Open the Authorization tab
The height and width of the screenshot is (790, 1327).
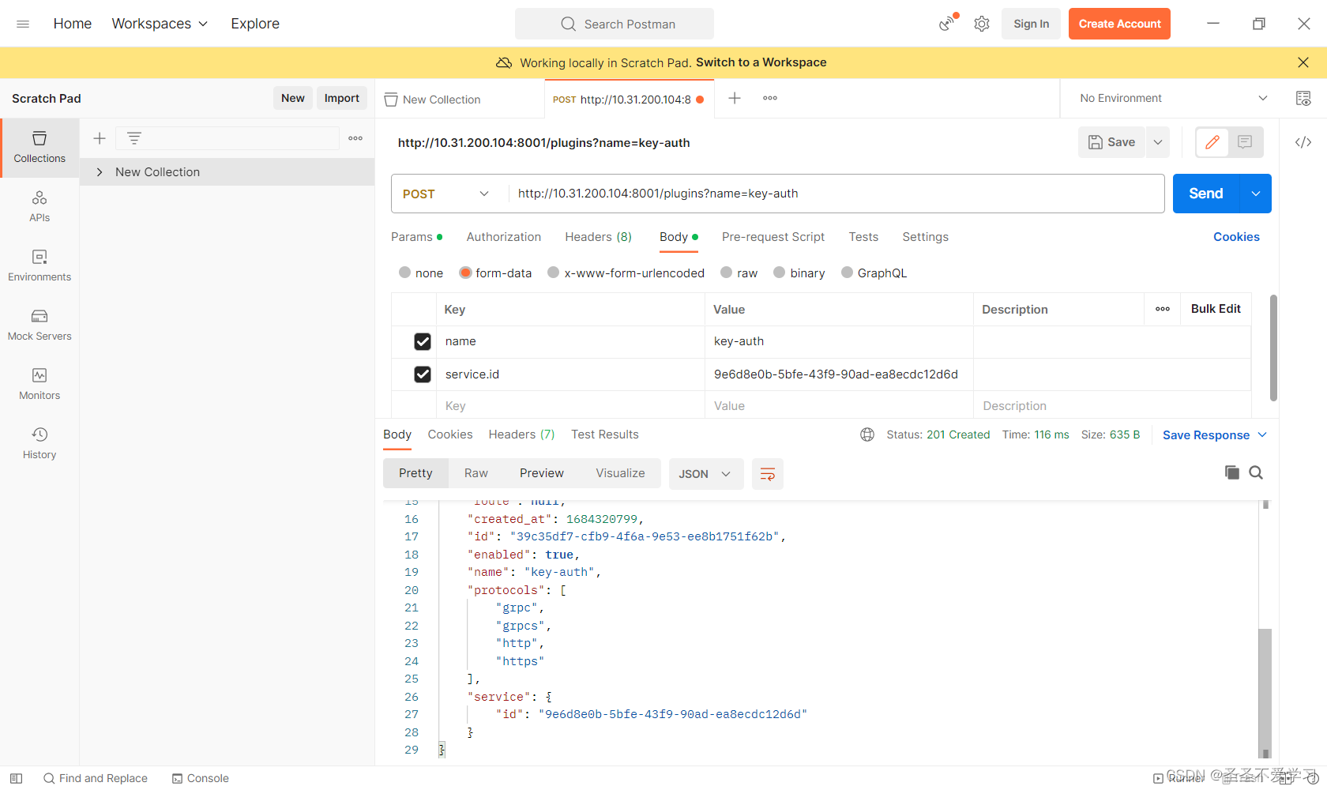point(504,237)
